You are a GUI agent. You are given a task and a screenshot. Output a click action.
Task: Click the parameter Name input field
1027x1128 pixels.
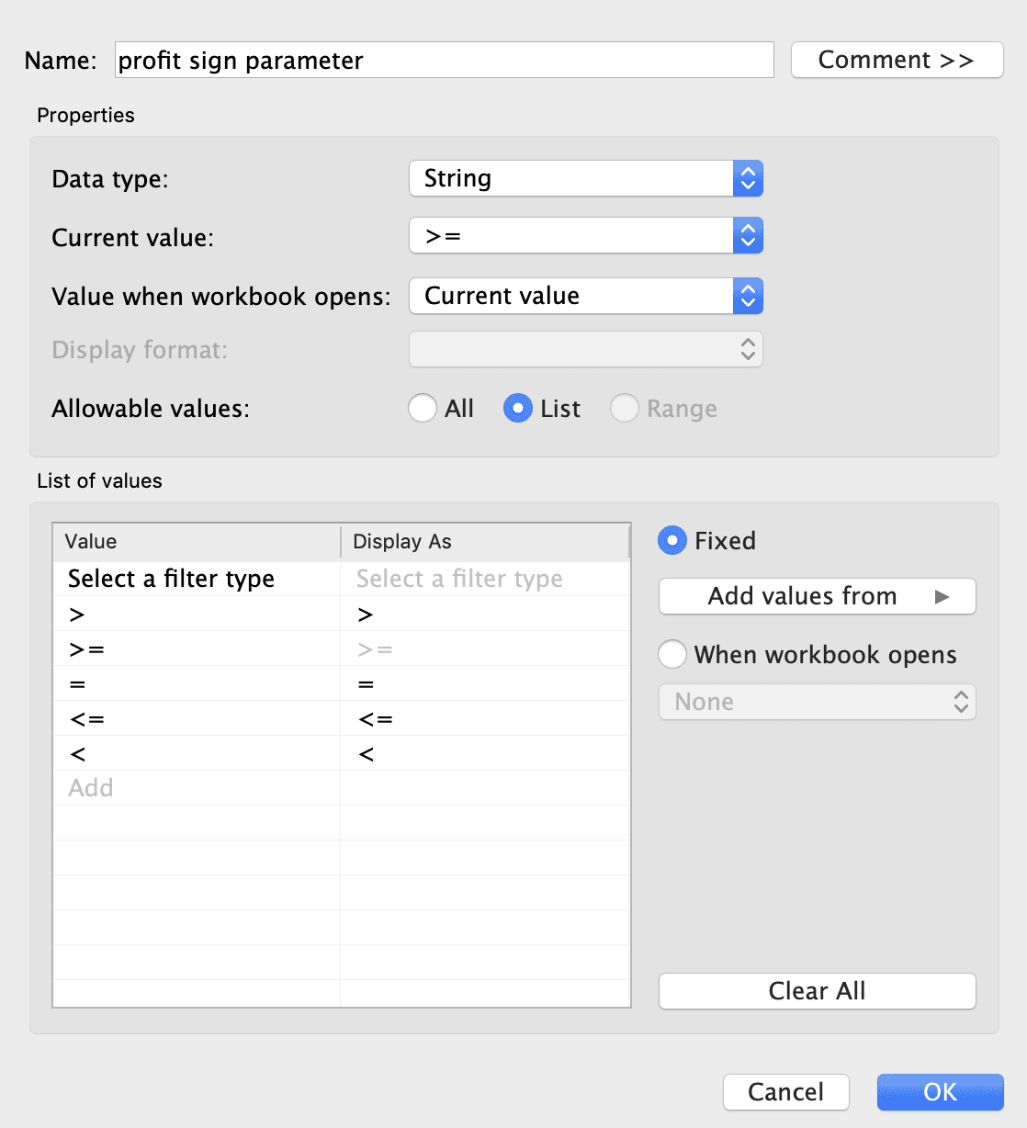pyautogui.click(x=444, y=60)
